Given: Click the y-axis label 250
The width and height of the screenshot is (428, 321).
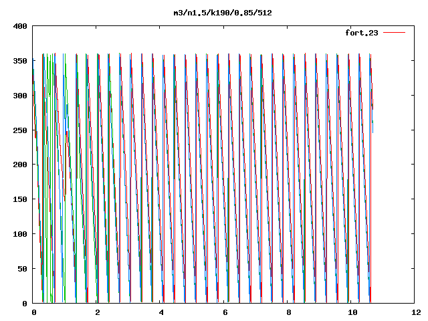Looking at the screenshot, I should click(20, 130).
